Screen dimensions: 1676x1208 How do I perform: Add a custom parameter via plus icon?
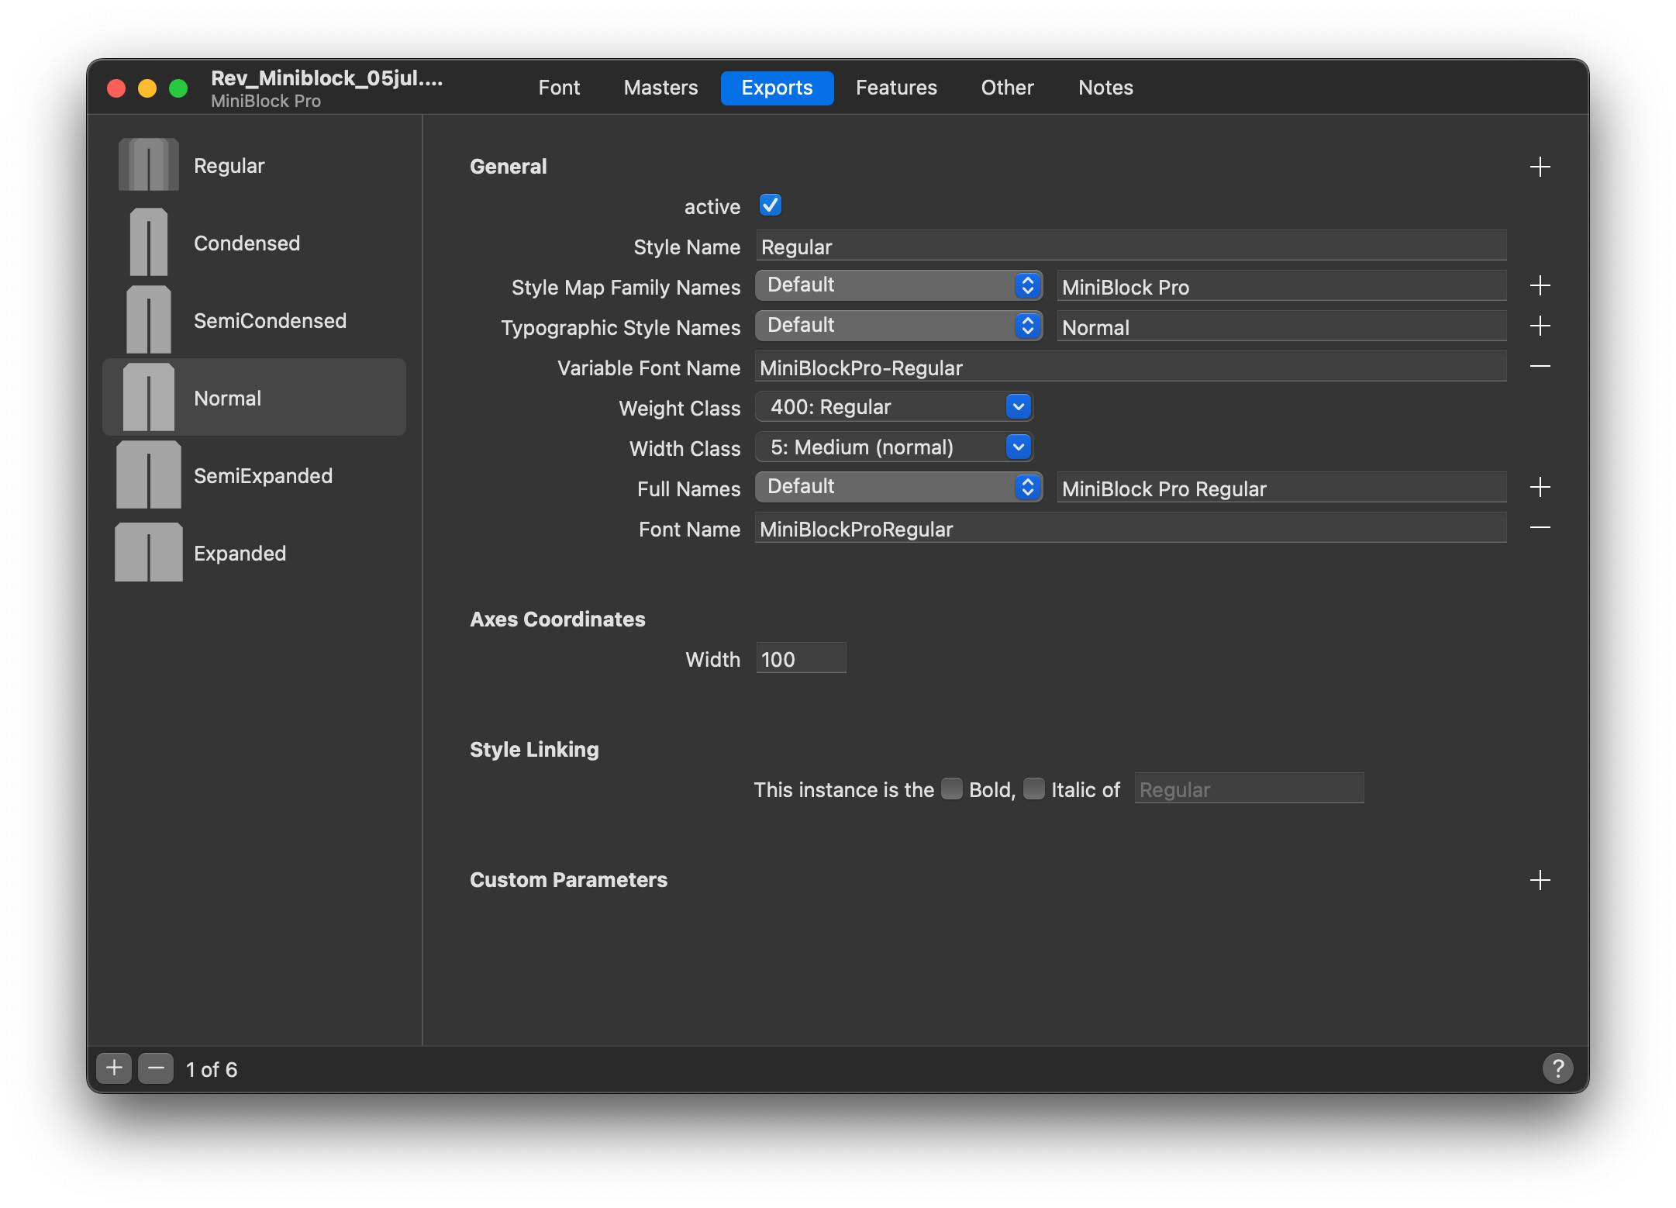1540,880
